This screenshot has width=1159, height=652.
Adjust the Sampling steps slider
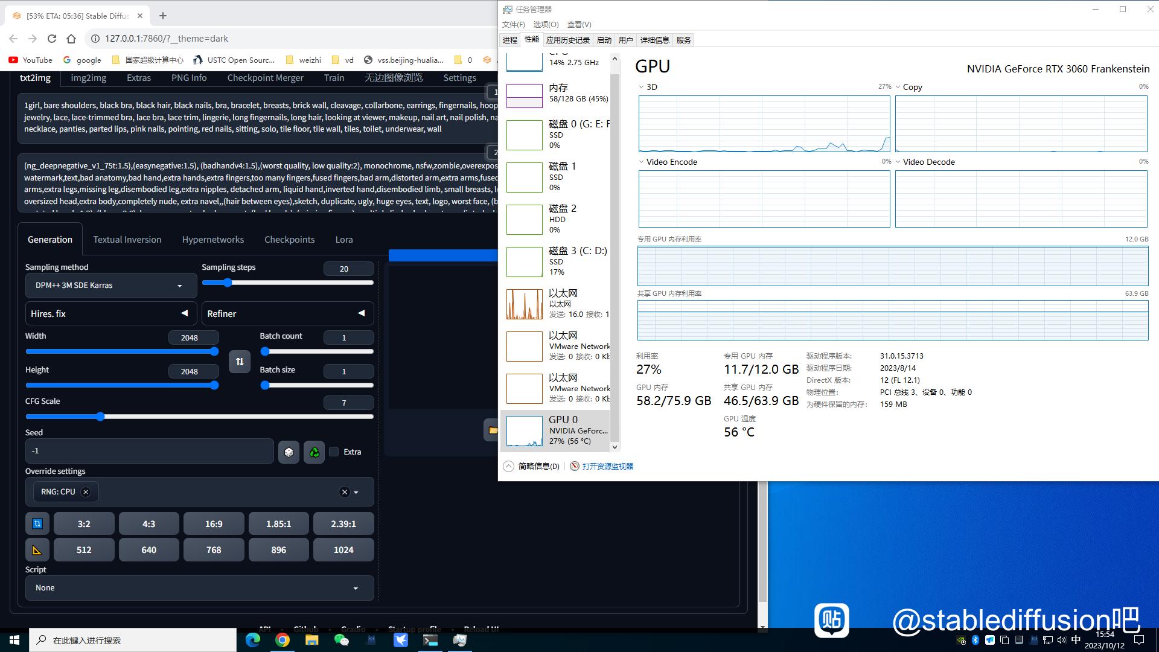(287, 283)
